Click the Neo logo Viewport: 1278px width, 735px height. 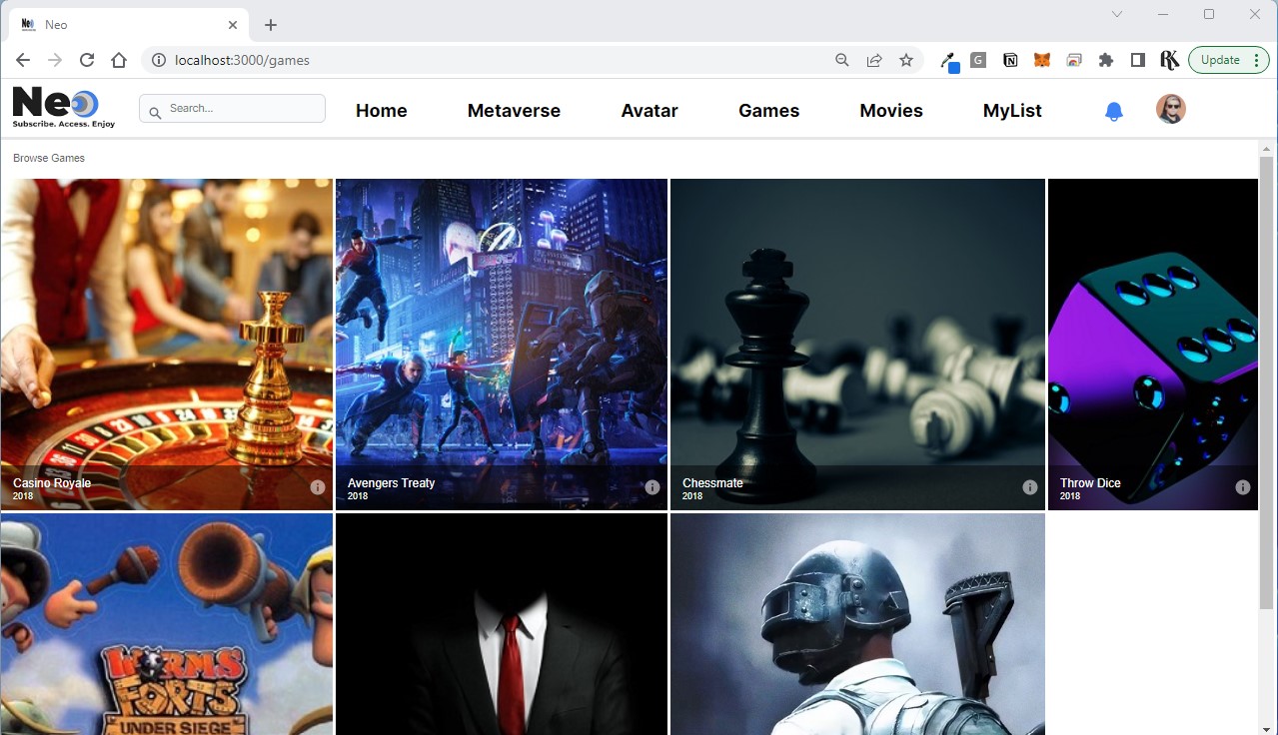(63, 108)
